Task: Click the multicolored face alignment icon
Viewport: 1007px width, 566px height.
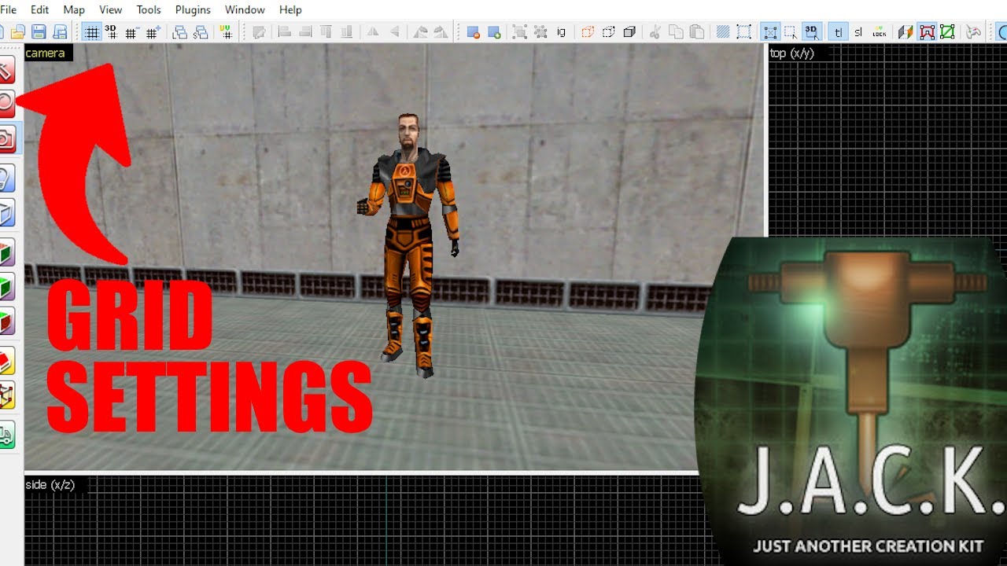Action: [x=906, y=32]
